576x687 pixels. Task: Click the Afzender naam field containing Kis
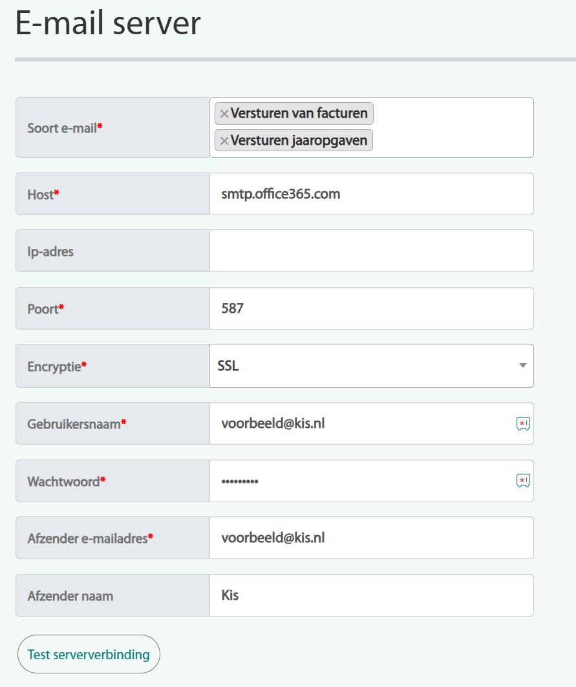coord(371,595)
